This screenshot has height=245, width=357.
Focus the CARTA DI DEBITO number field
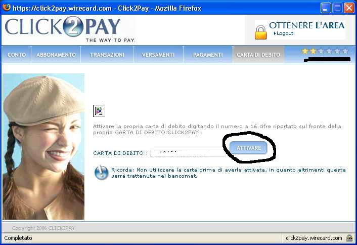[188, 153]
